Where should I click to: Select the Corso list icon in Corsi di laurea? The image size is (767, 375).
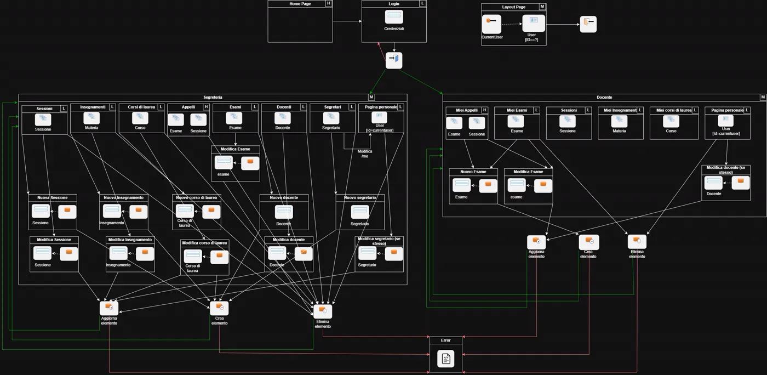coord(140,118)
